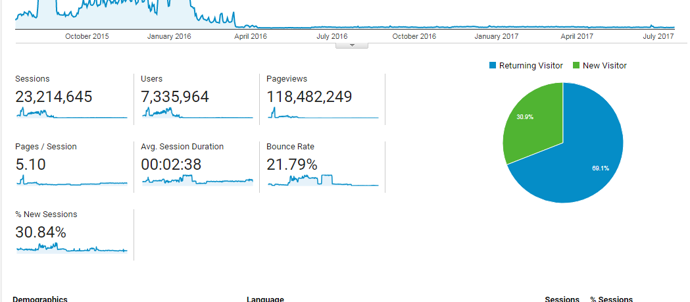The width and height of the screenshot is (690, 302).
Task: Open the Pageviews sparkline chart
Action: (x=322, y=114)
